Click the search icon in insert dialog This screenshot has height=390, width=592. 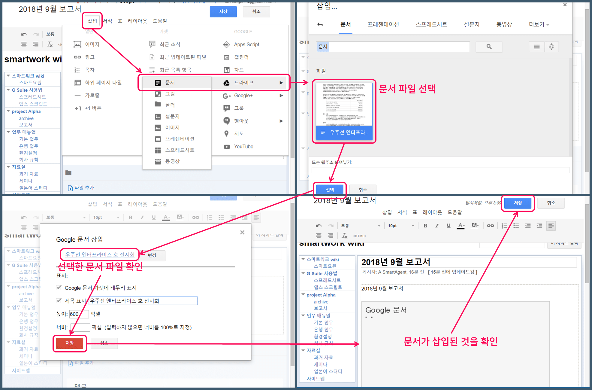(489, 47)
